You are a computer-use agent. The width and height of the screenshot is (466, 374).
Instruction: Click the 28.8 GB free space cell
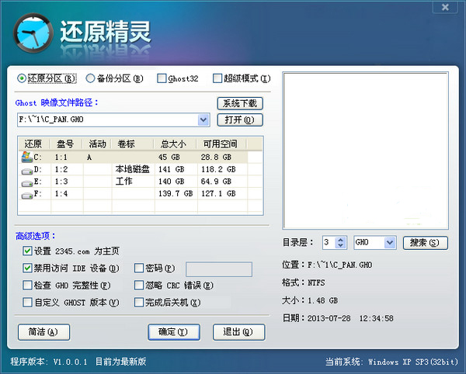coord(216,157)
